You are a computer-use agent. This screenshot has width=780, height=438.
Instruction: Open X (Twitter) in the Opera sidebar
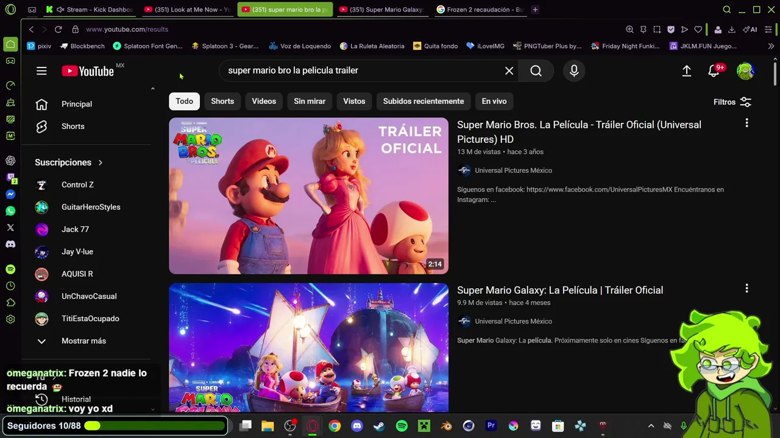point(10,228)
